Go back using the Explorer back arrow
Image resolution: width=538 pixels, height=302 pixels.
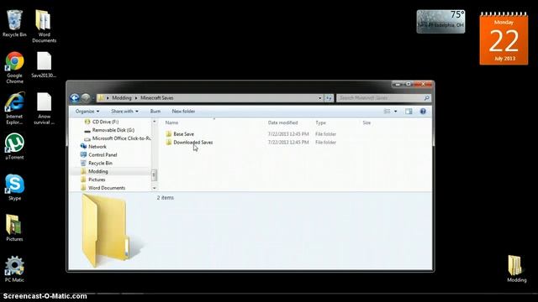tap(75, 98)
